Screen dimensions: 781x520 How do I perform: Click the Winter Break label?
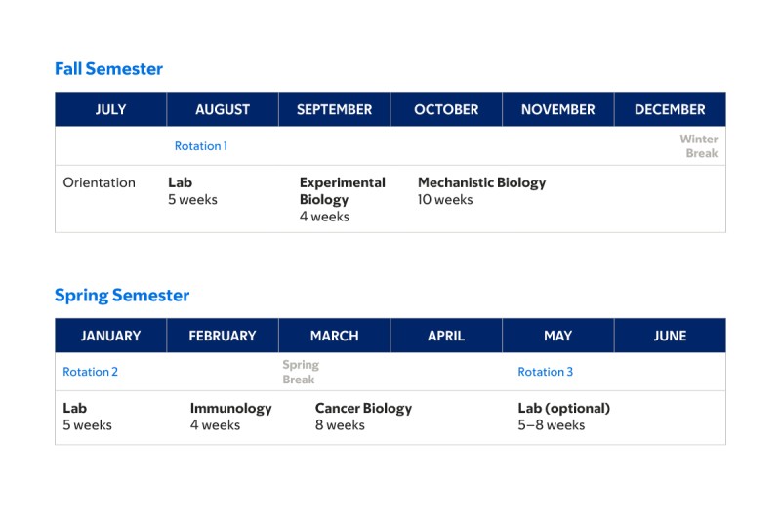point(699,146)
